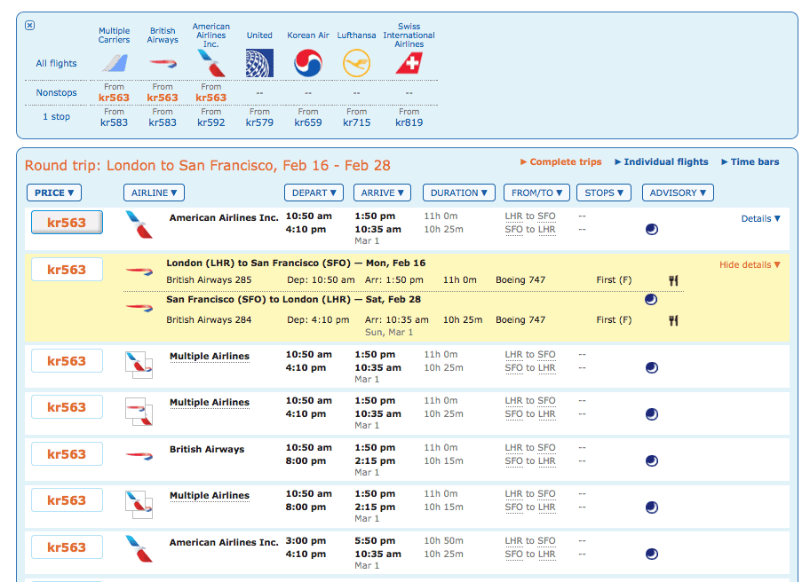Select the Lufthansa crane logo
The height and width of the screenshot is (582, 810).
click(x=356, y=63)
